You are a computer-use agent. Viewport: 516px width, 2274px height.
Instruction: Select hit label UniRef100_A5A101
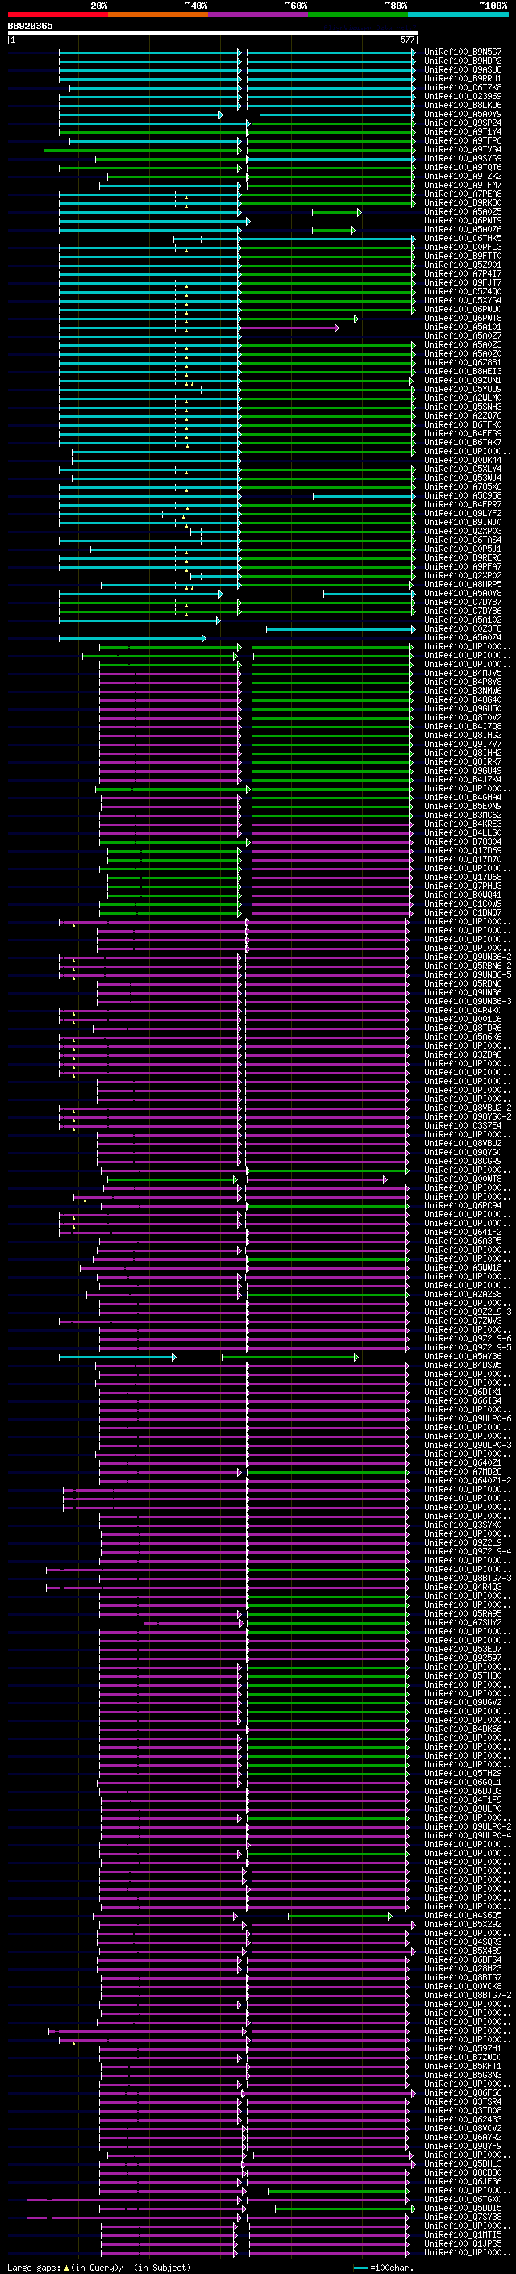(463, 327)
